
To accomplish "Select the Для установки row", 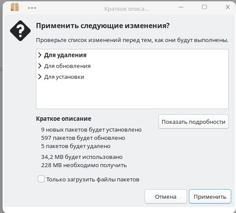I will 132,77.
